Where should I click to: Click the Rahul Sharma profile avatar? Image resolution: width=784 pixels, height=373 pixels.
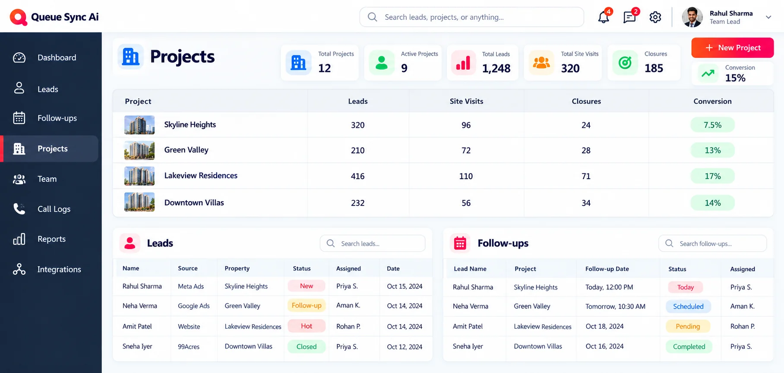692,17
